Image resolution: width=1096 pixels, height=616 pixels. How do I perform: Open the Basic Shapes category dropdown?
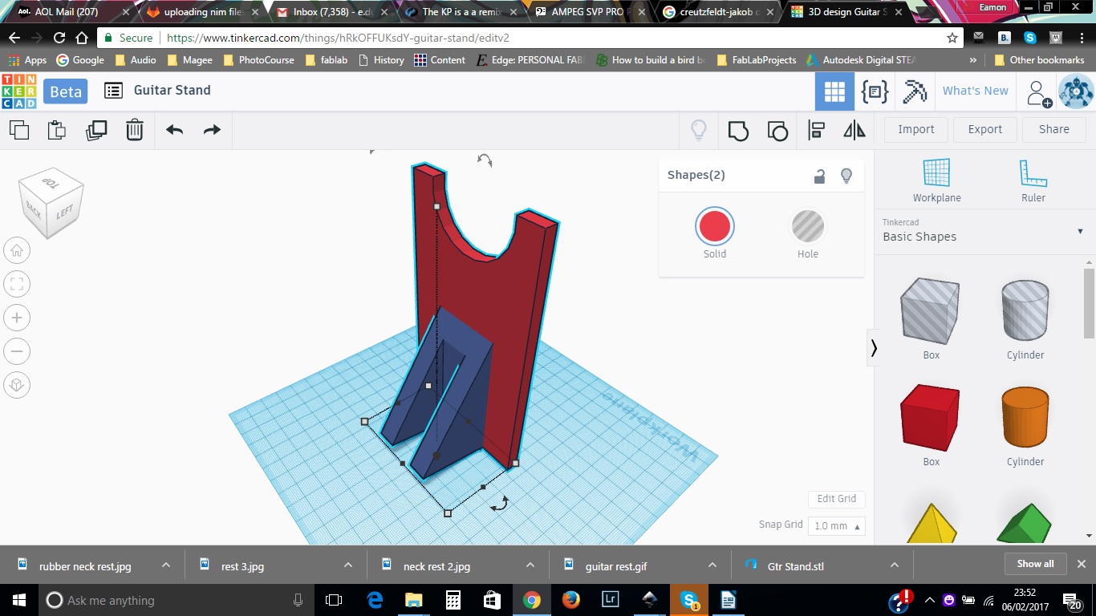tap(983, 231)
